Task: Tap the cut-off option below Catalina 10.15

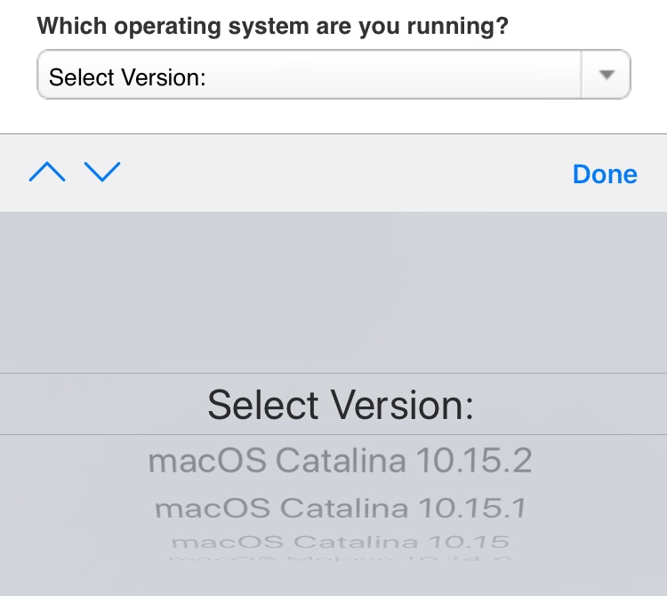Action: point(340,558)
